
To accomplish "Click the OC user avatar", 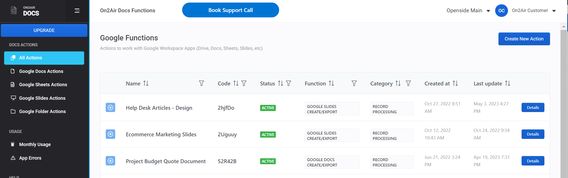I will [502, 10].
